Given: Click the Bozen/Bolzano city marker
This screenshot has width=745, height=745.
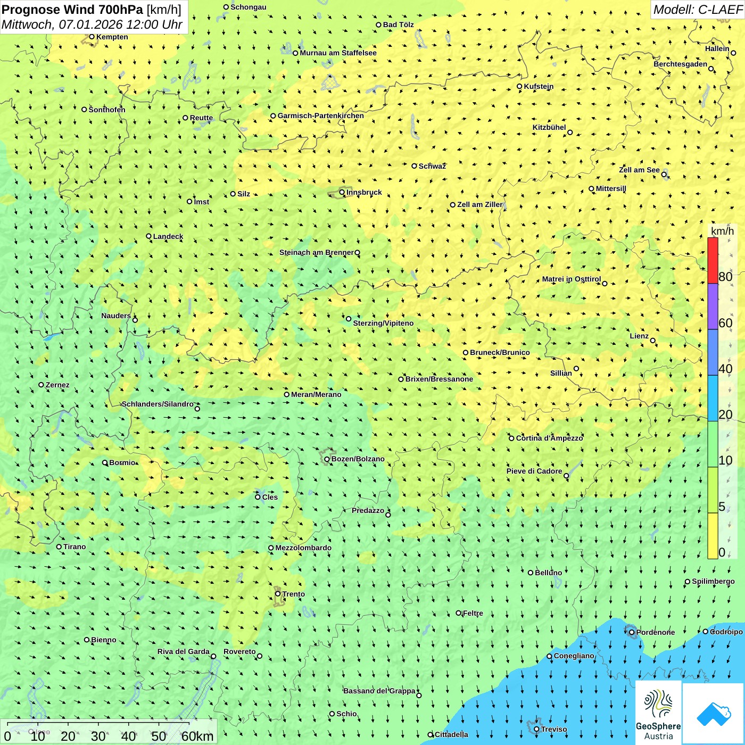Looking at the screenshot, I should 327,459.
